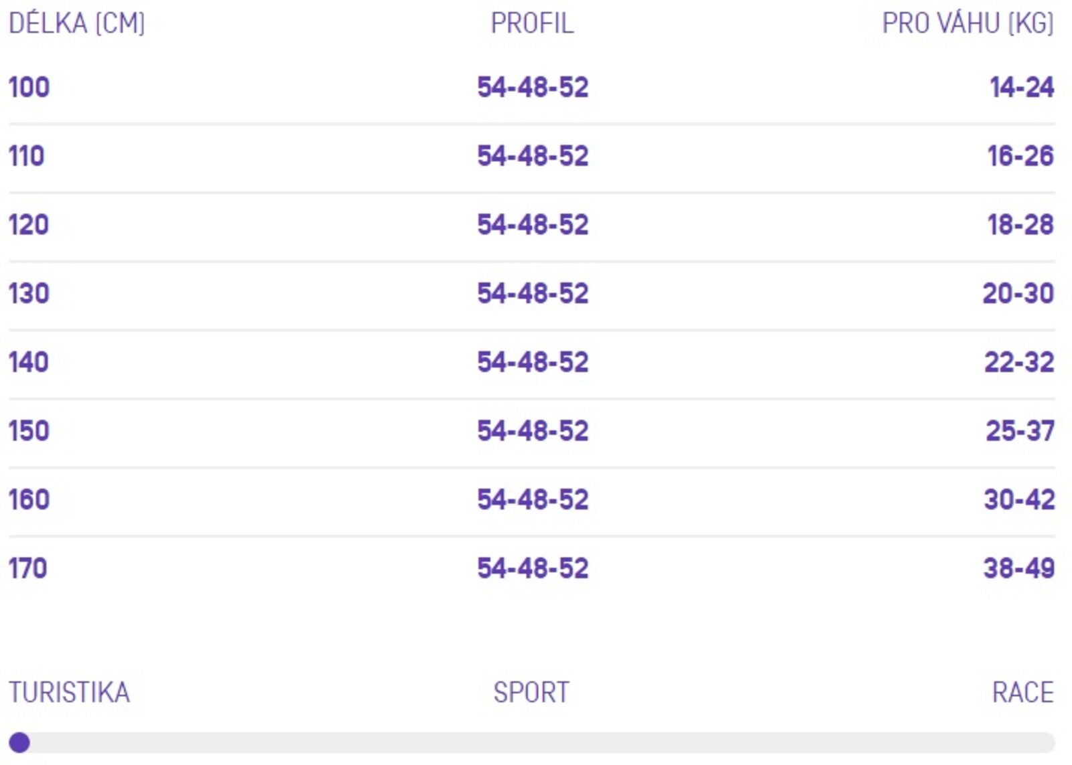This screenshot has height=765, width=1072.
Task: Select the 110 length row value
Action: coord(26,156)
